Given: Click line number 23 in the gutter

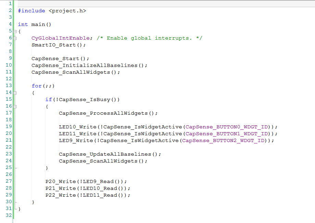Looking at the screenshot, I should [9, 153].
